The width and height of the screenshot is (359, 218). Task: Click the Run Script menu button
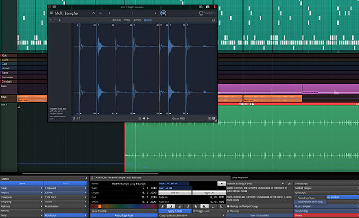(66, 216)
